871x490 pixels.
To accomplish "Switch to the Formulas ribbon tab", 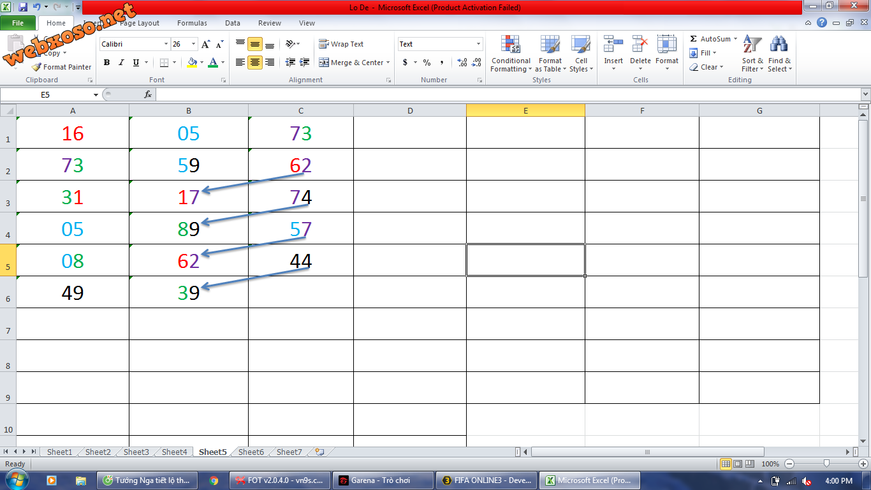I will [x=192, y=23].
